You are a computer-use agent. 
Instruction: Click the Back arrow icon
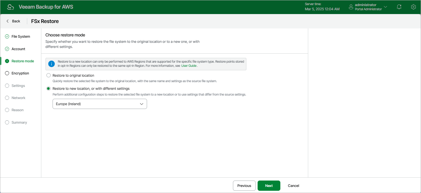[8, 21]
